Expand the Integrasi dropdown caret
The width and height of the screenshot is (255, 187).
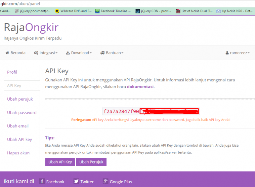56,53
